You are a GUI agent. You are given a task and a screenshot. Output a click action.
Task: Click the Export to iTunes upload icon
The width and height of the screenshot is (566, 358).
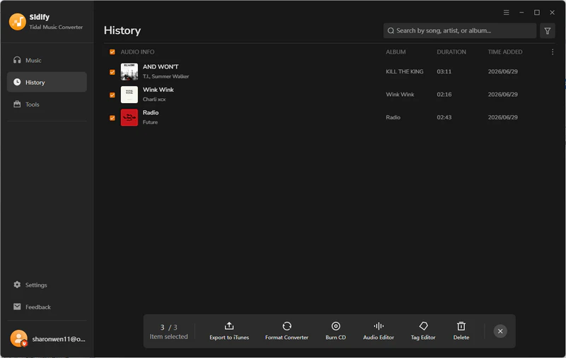(229, 326)
